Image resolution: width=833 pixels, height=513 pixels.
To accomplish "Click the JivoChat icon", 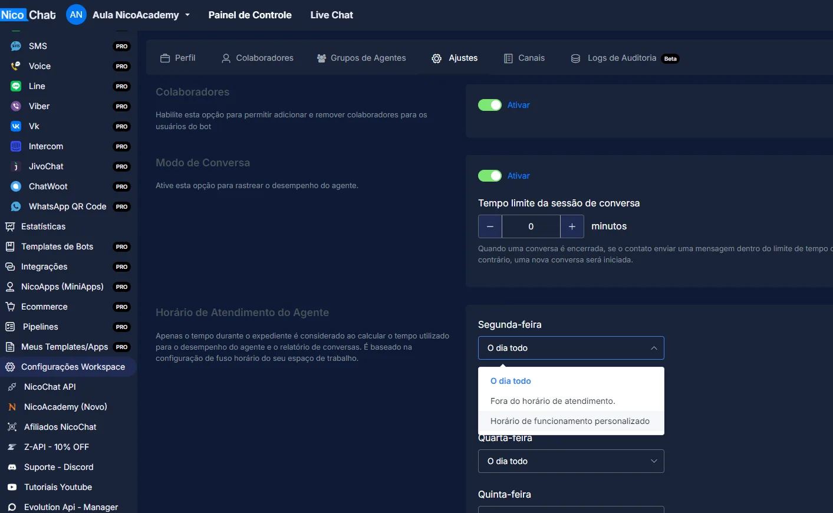I will pyautogui.click(x=16, y=166).
